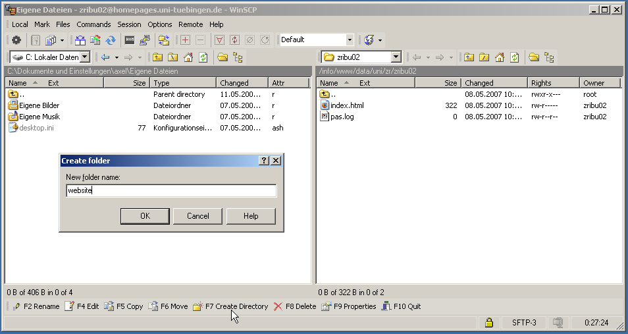Open the Remote menu
Image resolution: width=628 pixels, height=334 pixels.
191,24
